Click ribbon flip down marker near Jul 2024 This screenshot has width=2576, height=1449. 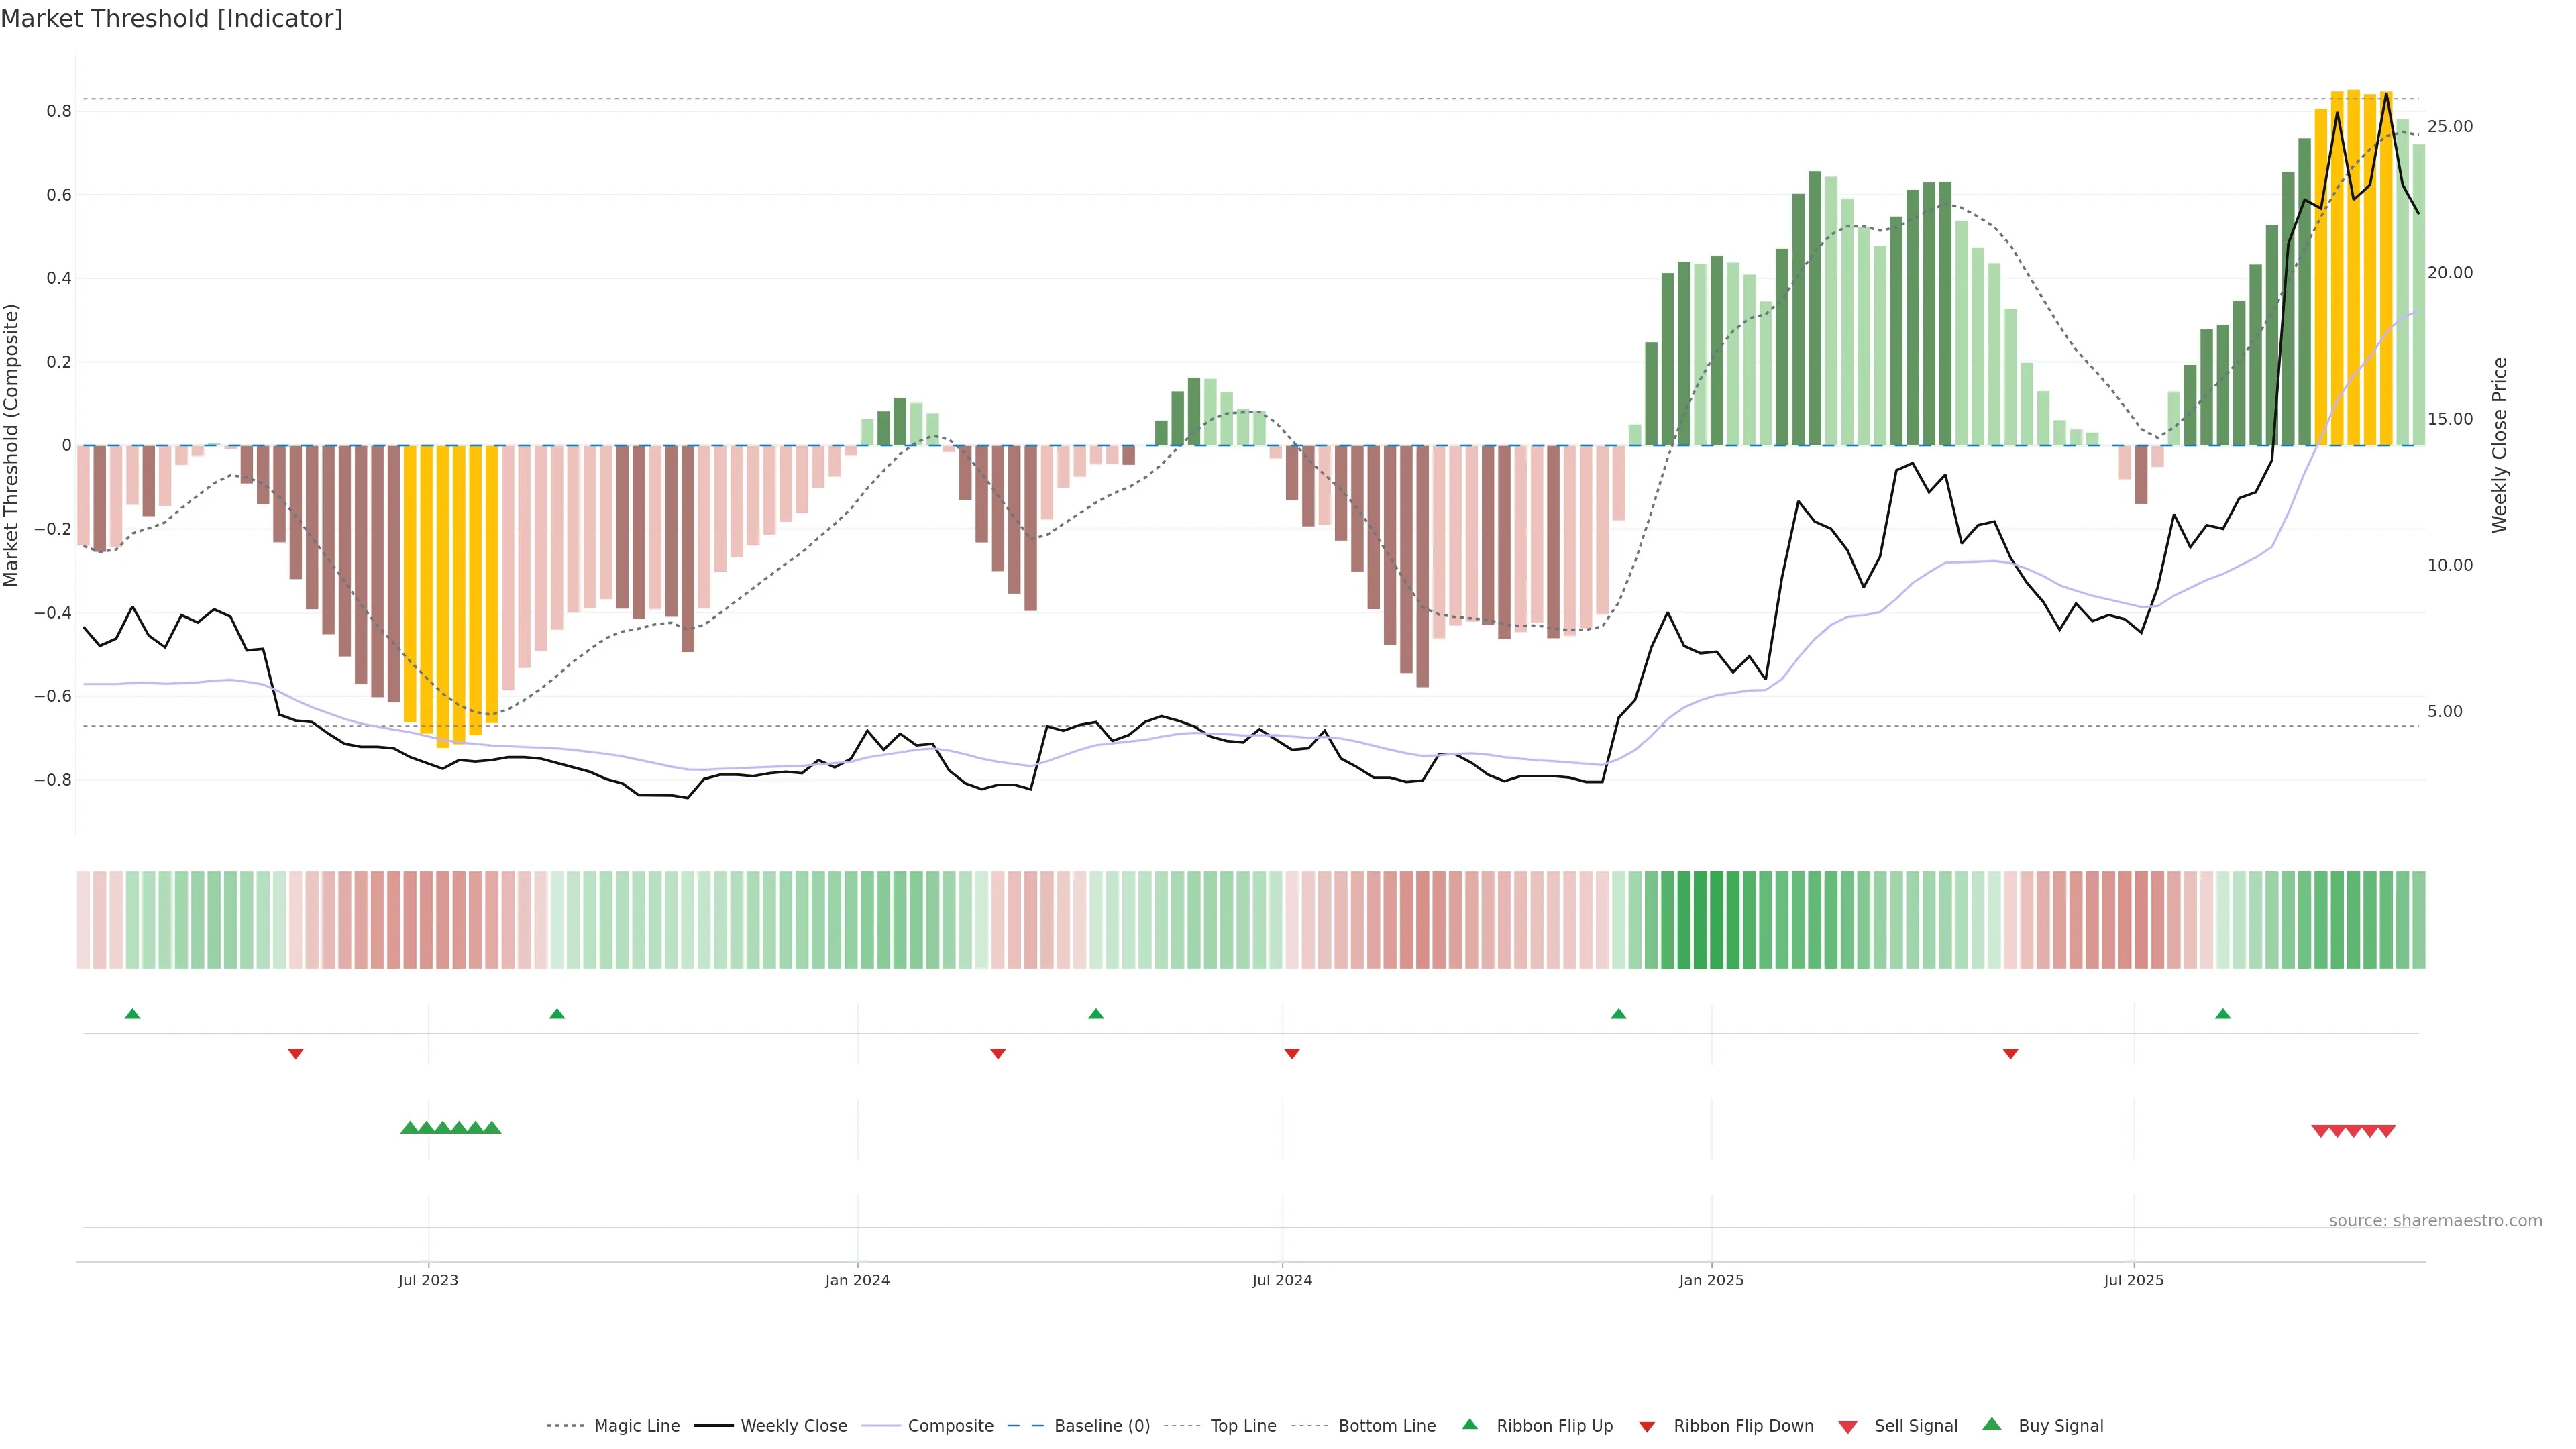coord(1291,1054)
